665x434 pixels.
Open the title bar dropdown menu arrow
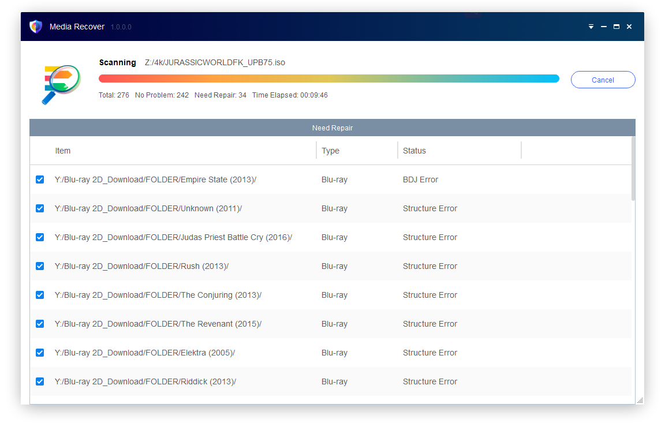point(591,27)
